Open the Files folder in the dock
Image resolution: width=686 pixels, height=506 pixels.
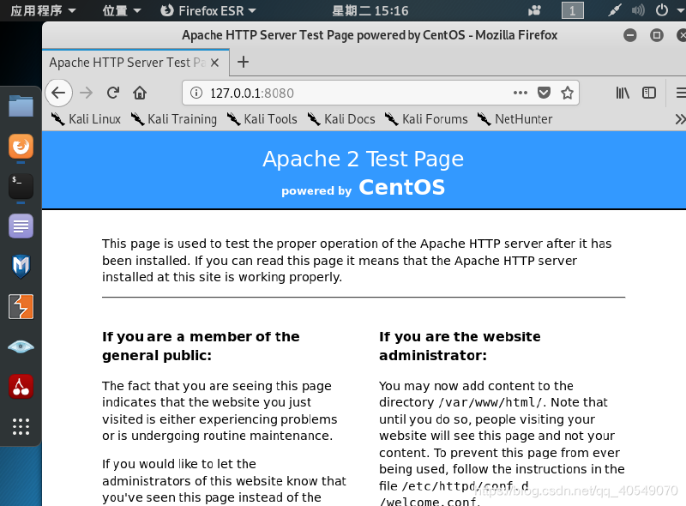[x=21, y=106]
